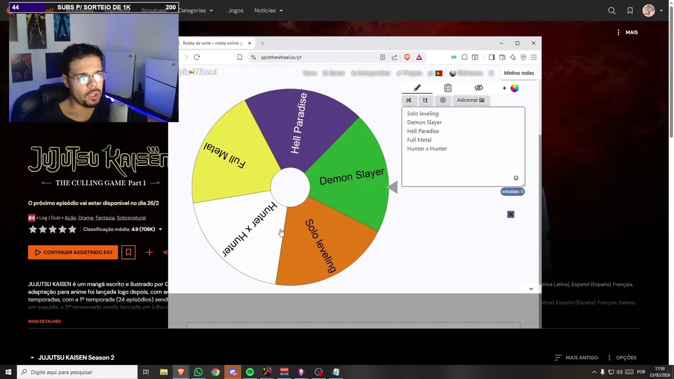Open the Biblioteca menu
The width and height of the screenshot is (674, 379).
(x=466, y=73)
